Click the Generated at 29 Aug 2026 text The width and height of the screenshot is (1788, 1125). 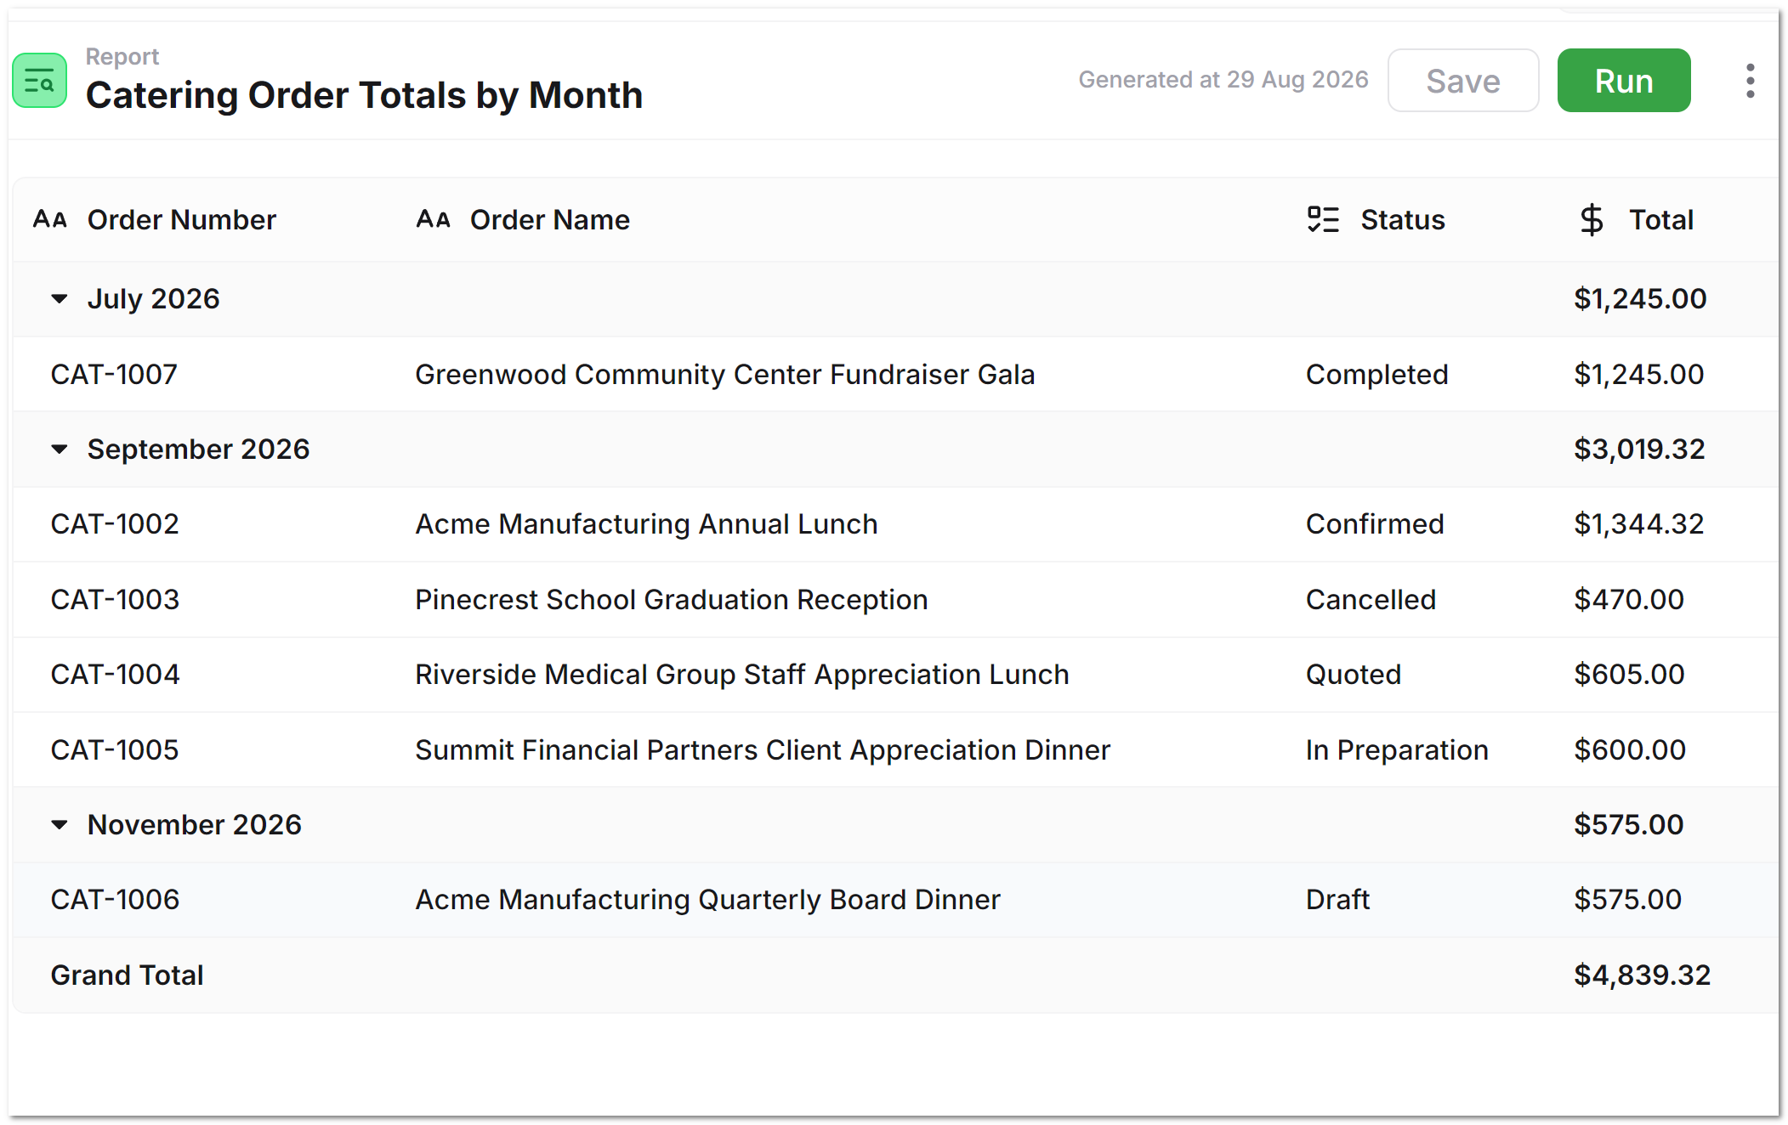click(1223, 79)
